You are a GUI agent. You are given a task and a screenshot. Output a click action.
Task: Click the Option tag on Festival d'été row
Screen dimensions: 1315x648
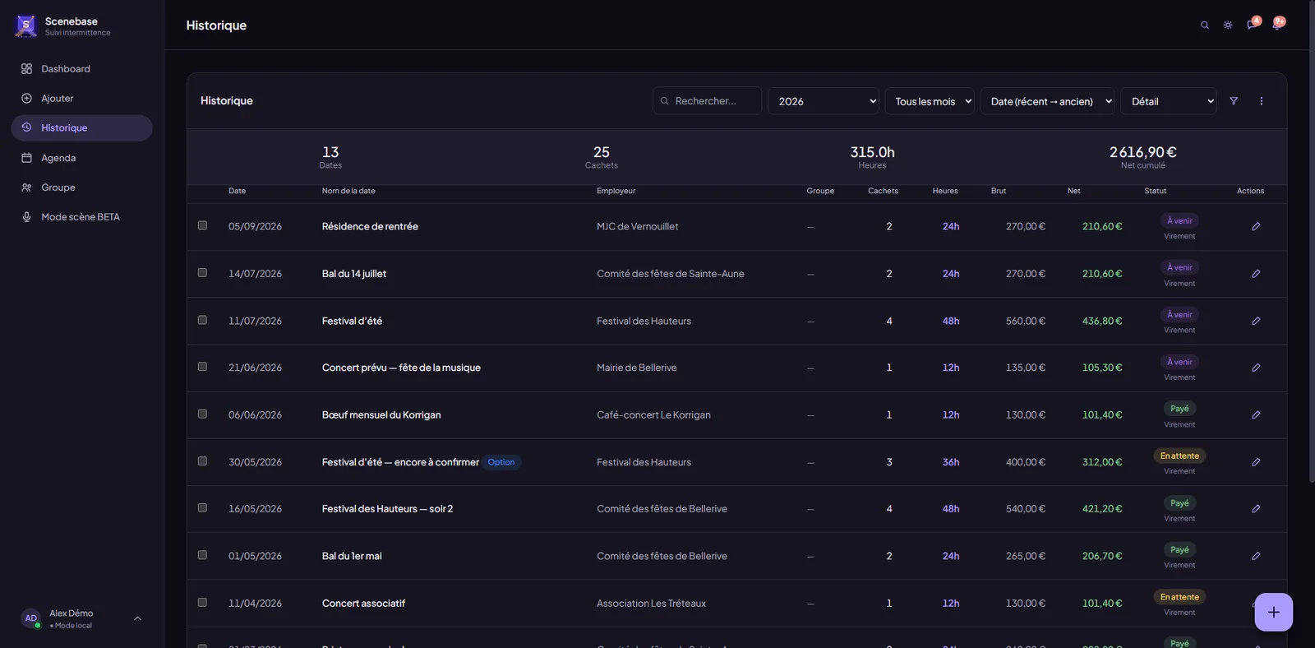[x=501, y=462]
